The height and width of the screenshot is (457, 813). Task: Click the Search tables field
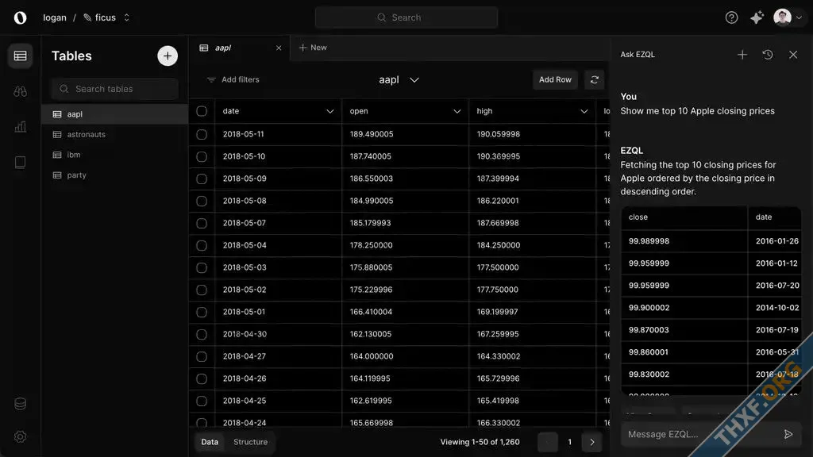point(114,89)
